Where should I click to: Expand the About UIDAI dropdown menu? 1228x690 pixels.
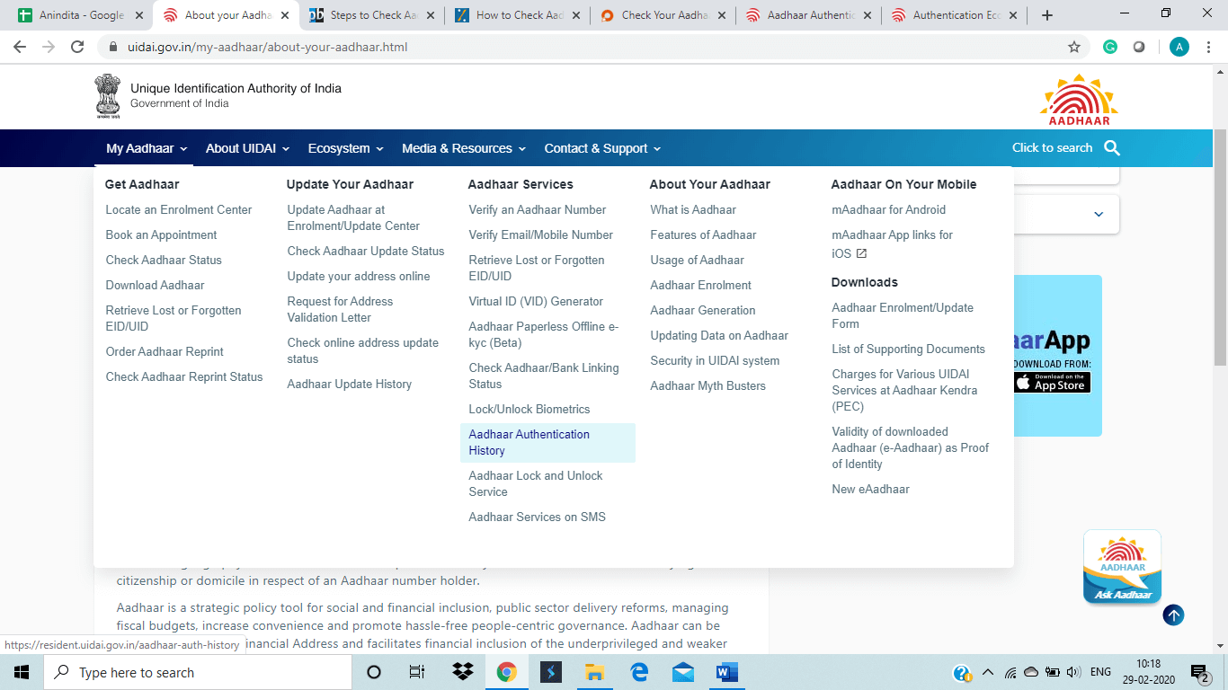247,148
